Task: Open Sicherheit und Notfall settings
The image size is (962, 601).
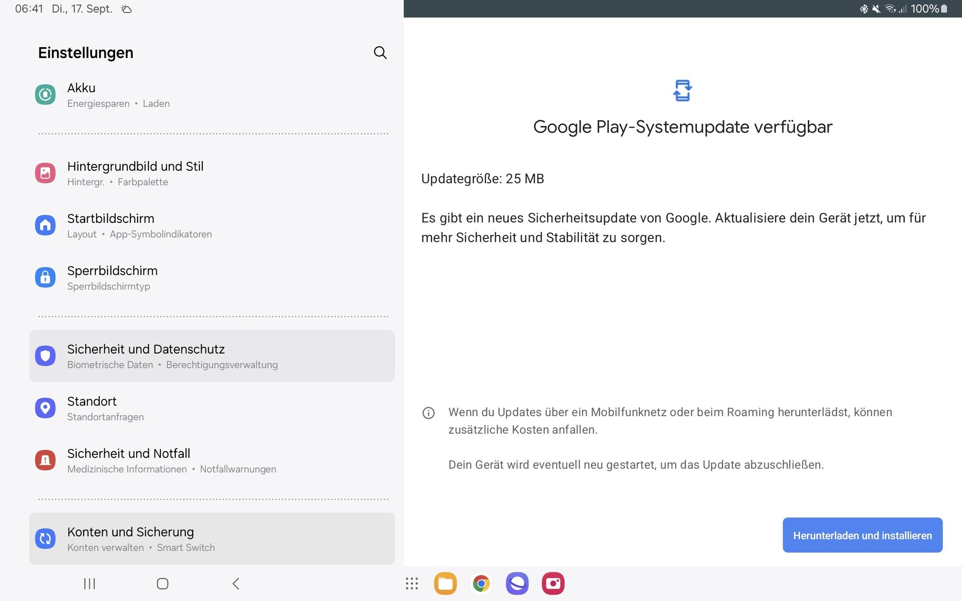Action: coord(129,460)
